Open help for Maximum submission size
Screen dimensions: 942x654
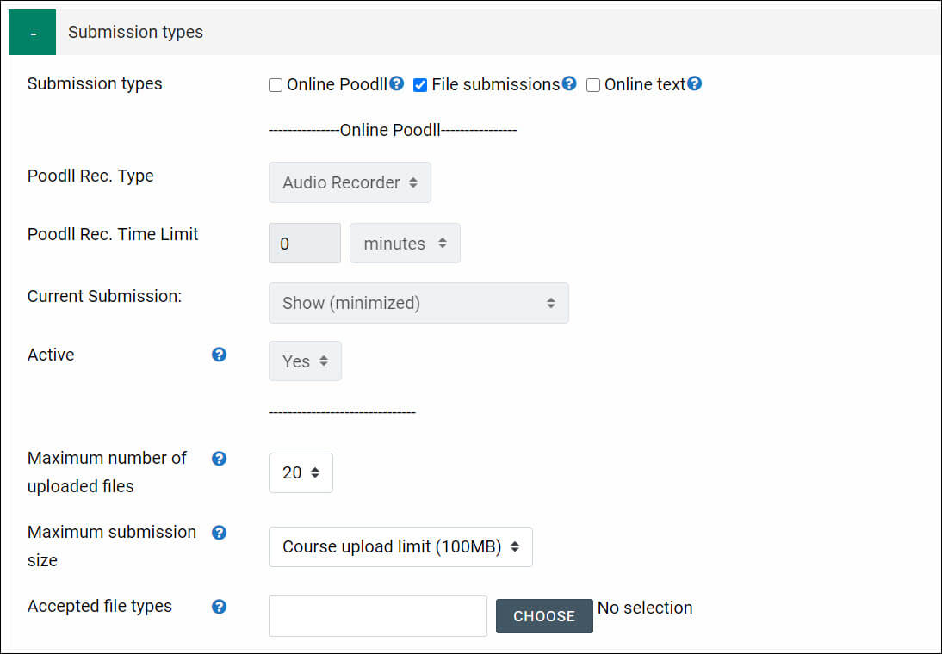coord(220,533)
